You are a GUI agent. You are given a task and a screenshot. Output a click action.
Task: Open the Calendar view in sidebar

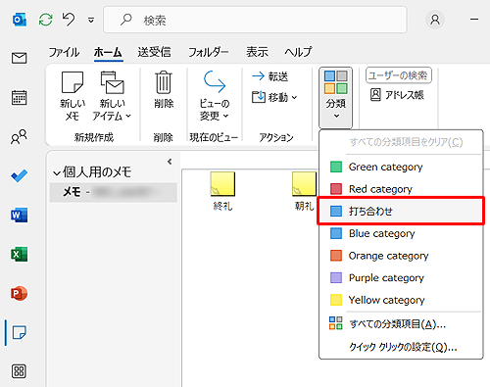click(x=20, y=97)
